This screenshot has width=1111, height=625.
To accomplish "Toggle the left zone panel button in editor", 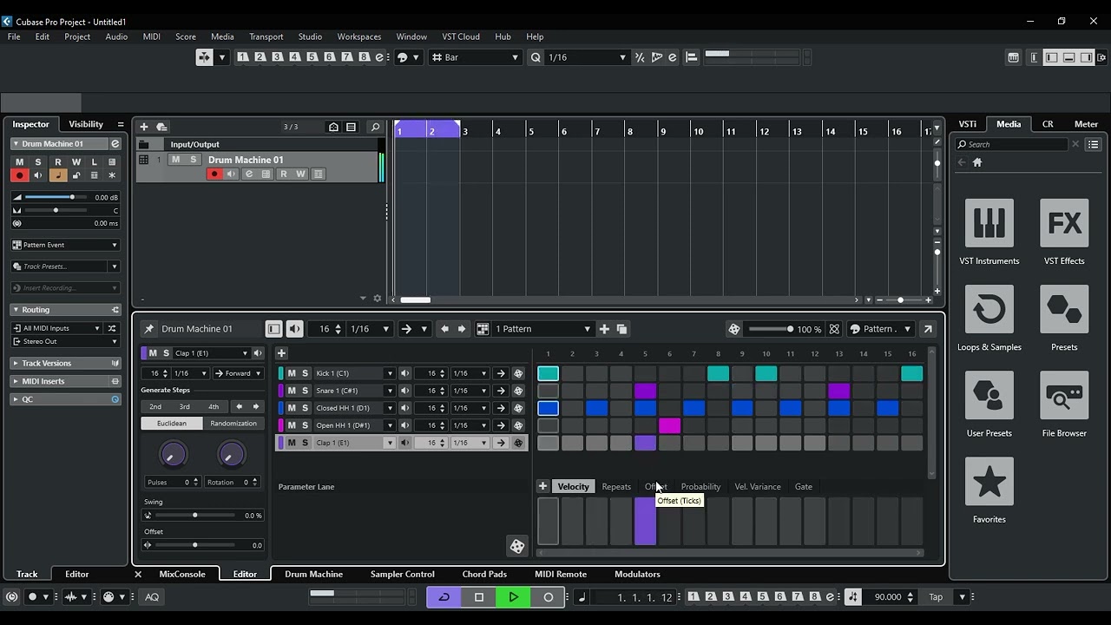I will coord(273,329).
